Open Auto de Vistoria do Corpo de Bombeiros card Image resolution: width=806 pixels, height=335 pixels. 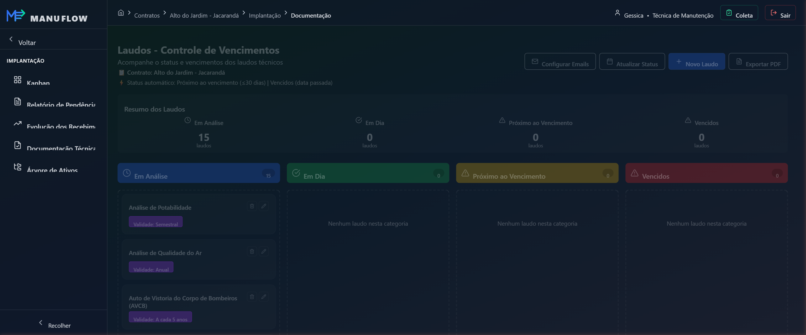point(199,307)
